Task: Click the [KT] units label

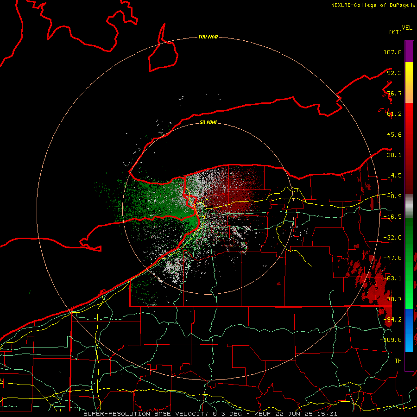Action: pos(395,32)
